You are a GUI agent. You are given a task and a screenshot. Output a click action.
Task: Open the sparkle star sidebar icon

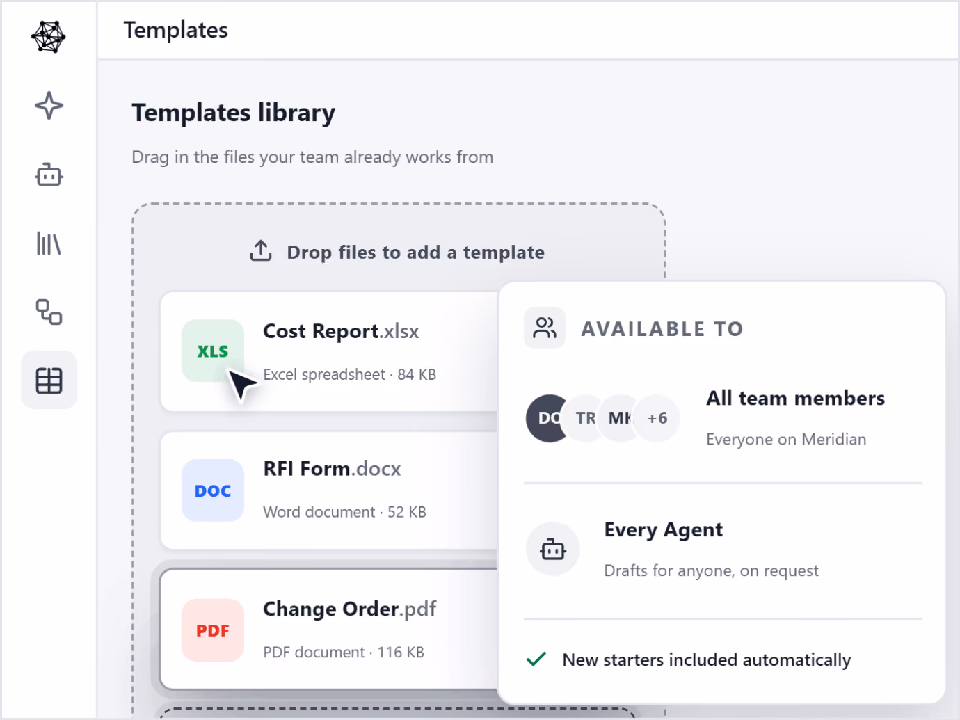pyautogui.click(x=49, y=106)
